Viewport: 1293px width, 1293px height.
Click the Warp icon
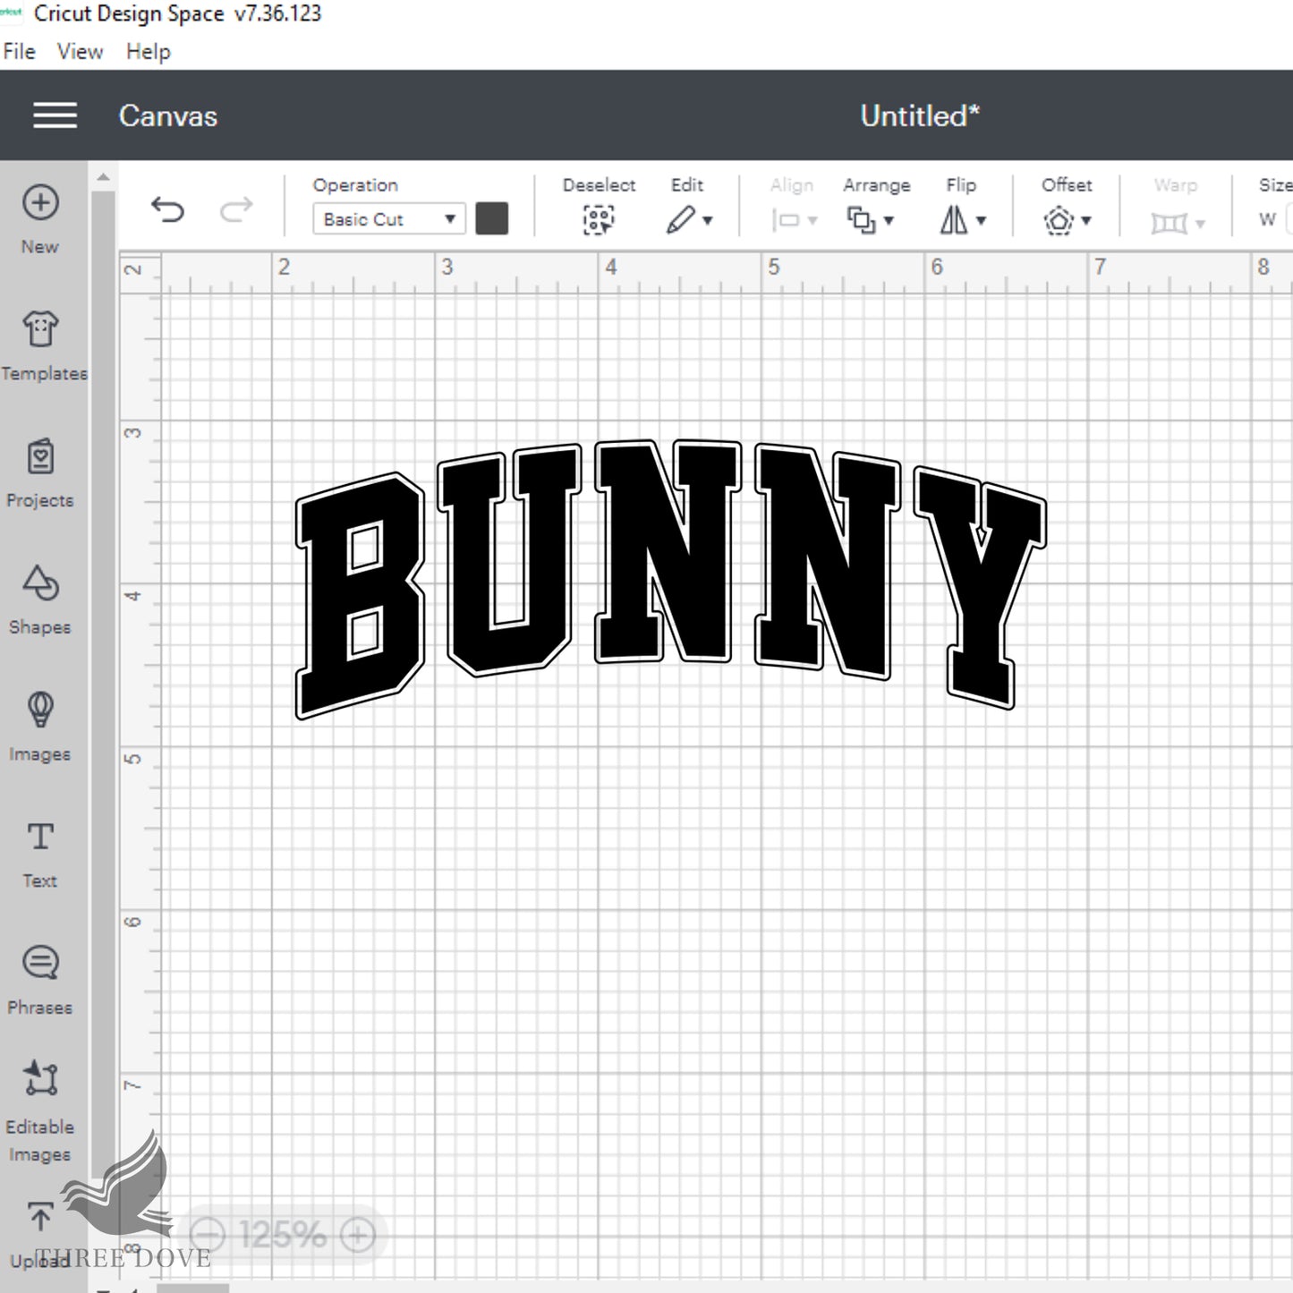(1169, 222)
